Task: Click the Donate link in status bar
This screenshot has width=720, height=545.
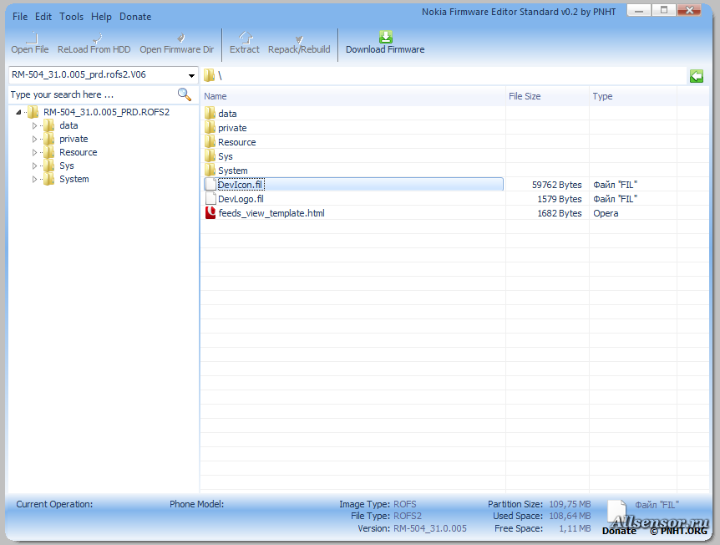Action: pos(619,531)
